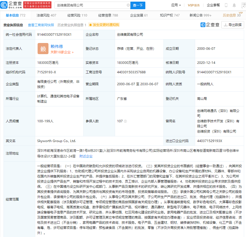Click the user avatar in the top corner
Image resolution: width=246 pixels, height=237 pixels.
[x=244, y=5]
